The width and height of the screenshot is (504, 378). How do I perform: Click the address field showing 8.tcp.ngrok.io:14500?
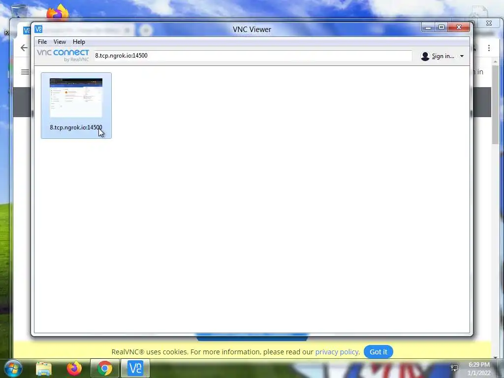(x=253, y=56)
